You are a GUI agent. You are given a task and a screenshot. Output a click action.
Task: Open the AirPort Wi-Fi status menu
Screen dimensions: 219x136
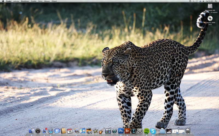(197, 1)
